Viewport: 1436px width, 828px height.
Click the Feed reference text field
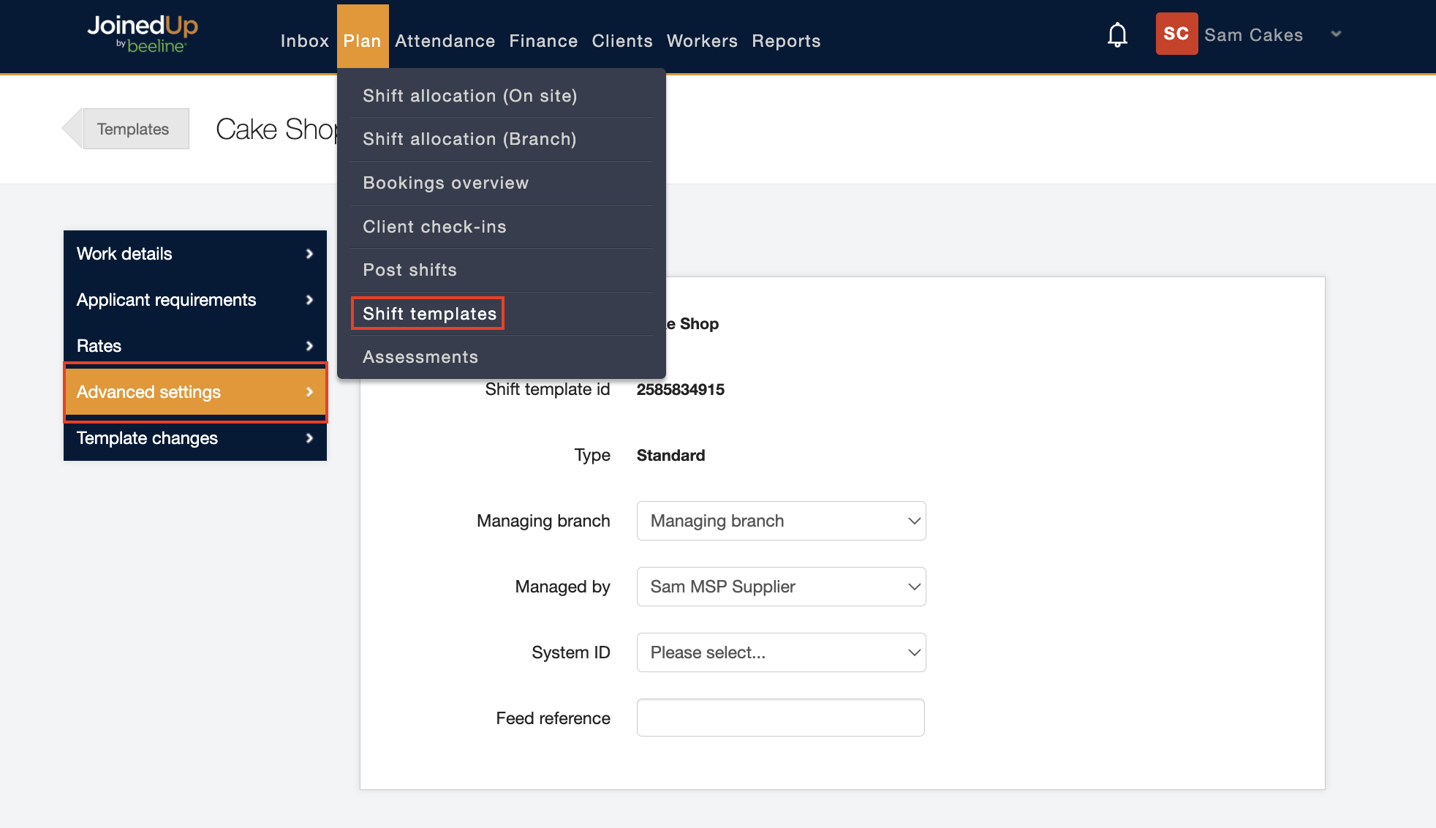tap(780, 718)
